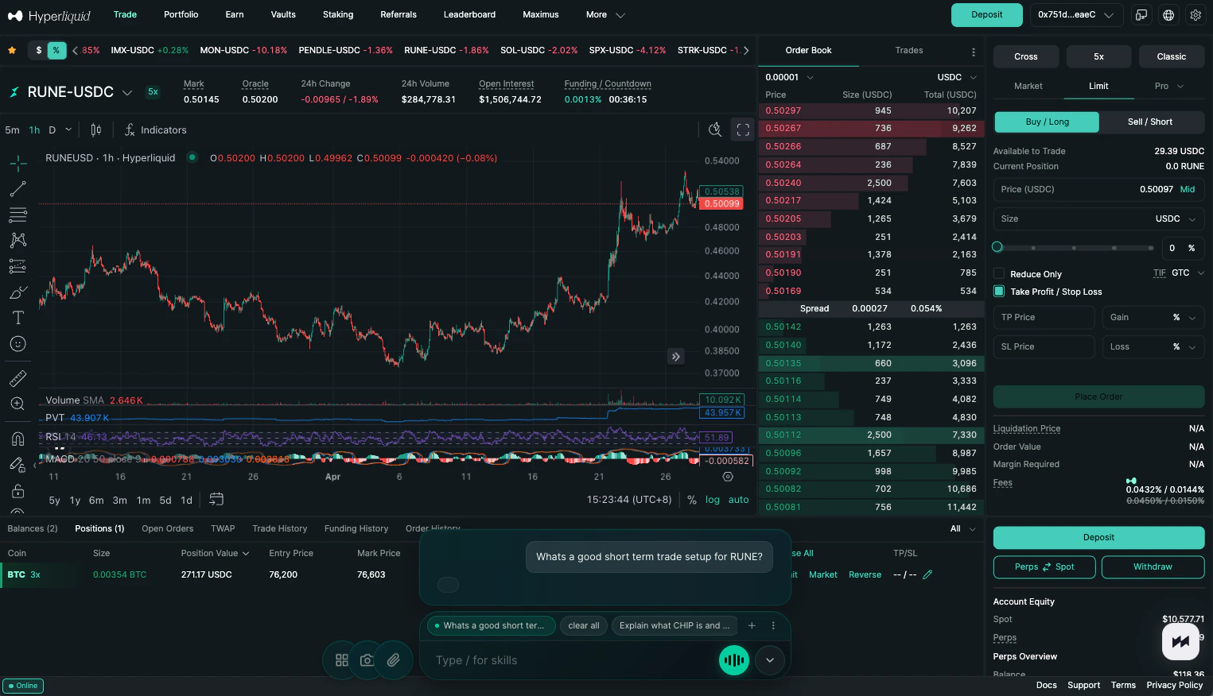
Task: Open chart settings gear near time axis
Action: [728, 477]
